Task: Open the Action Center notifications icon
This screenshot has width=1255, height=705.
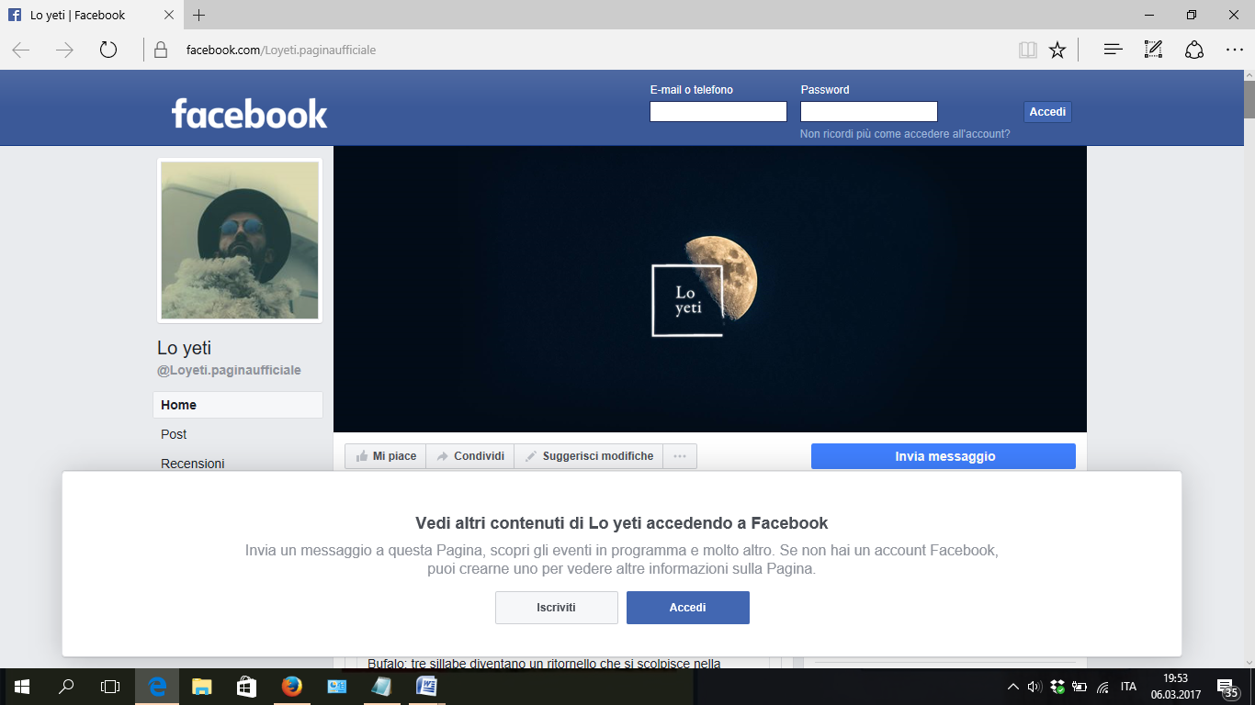Action: [x=1227, y=687]
